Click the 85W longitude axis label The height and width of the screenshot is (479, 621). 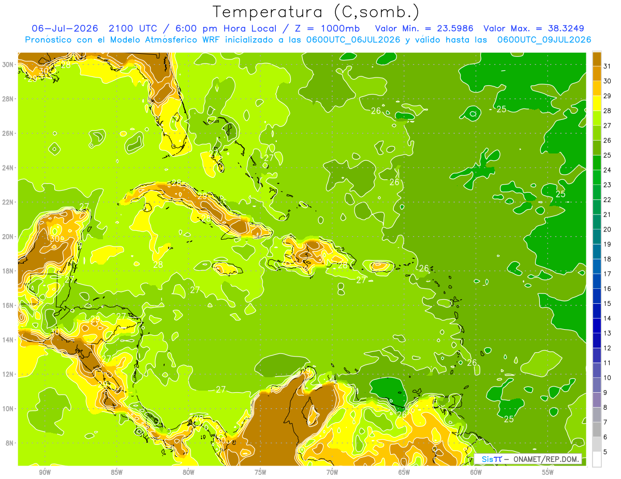(116, 472)
